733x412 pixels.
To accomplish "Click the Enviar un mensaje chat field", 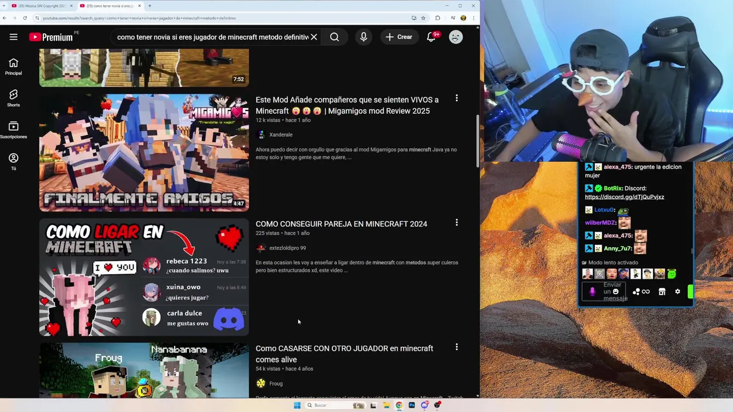I will (605, 291).
